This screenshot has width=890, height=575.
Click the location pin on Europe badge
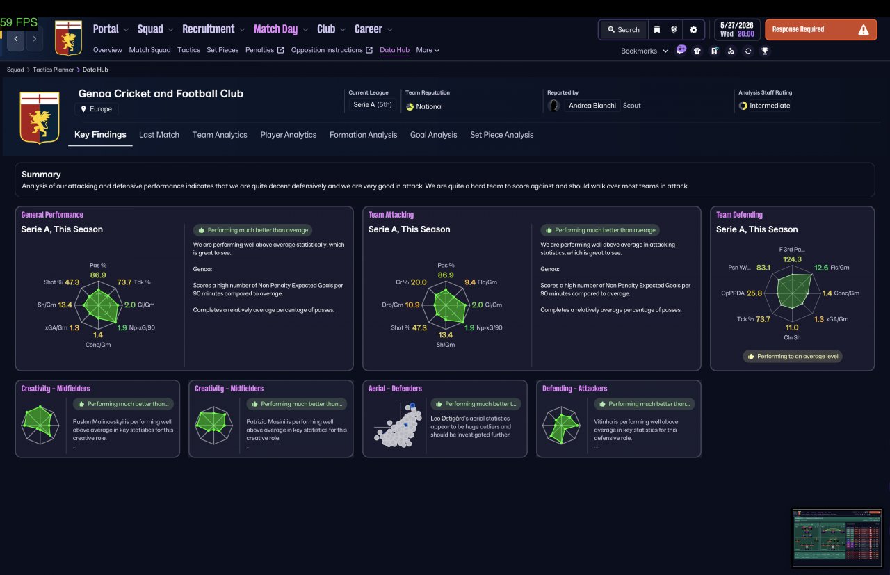[x=84, y=109]
